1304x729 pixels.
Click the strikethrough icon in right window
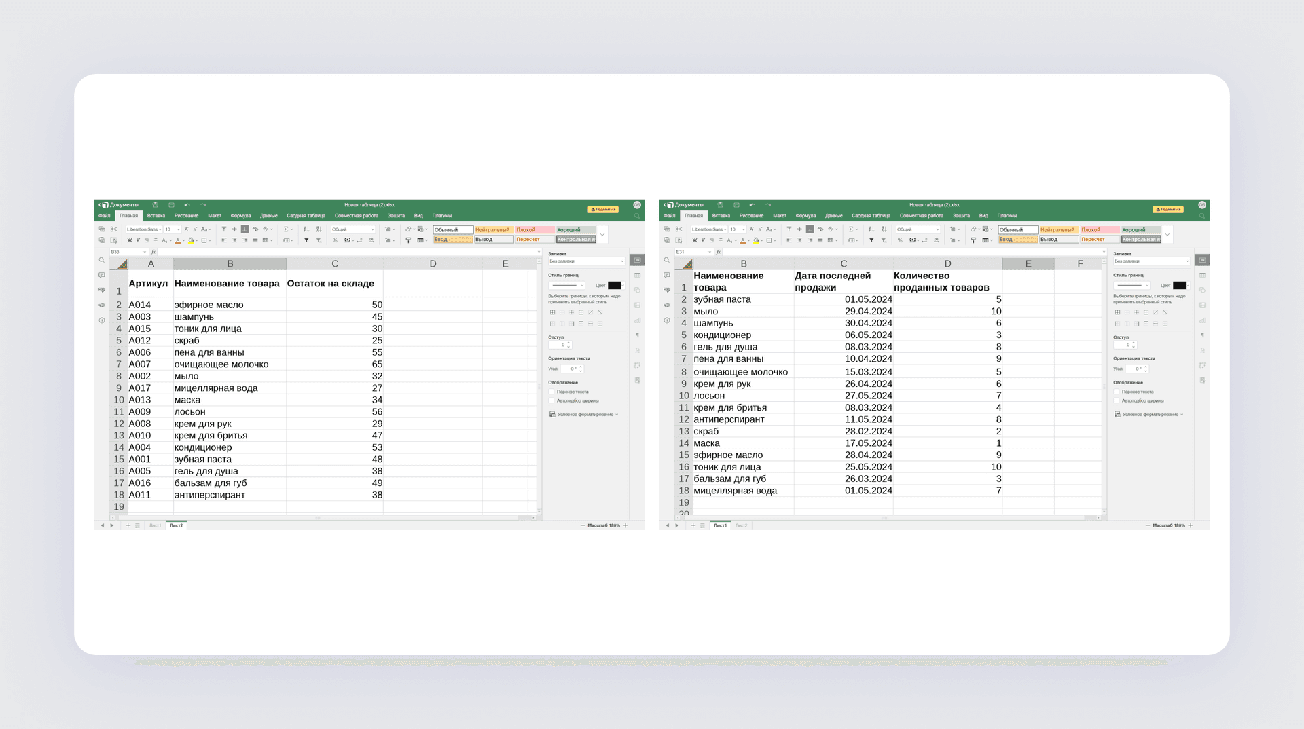click(x=721, y=240)
